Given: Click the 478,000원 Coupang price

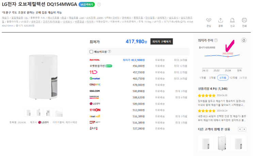Looking at the screenshot, I should pyautogui.click(x=139, y=85).
